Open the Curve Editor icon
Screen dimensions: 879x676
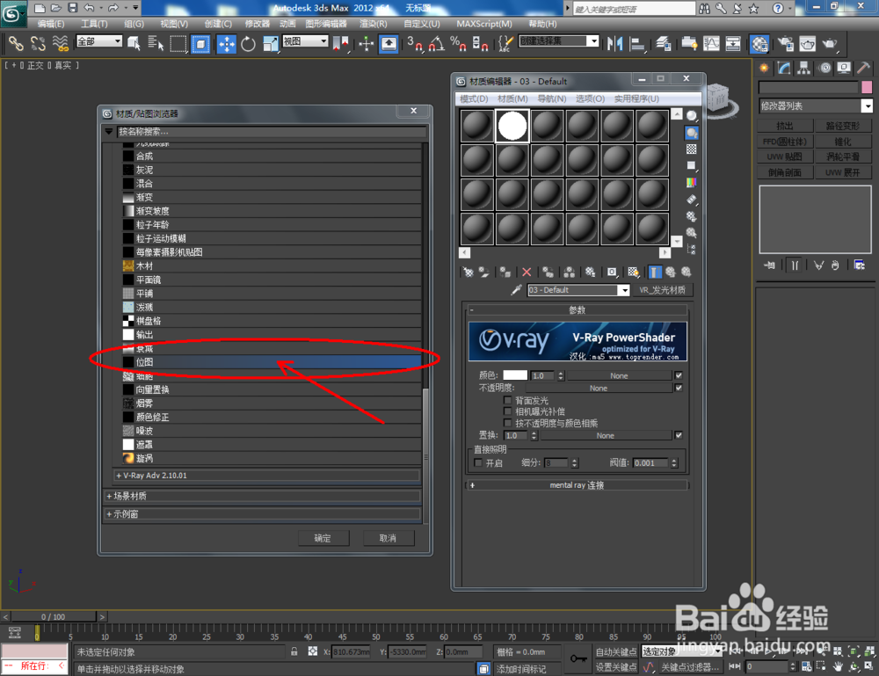(x=711, y=44)
